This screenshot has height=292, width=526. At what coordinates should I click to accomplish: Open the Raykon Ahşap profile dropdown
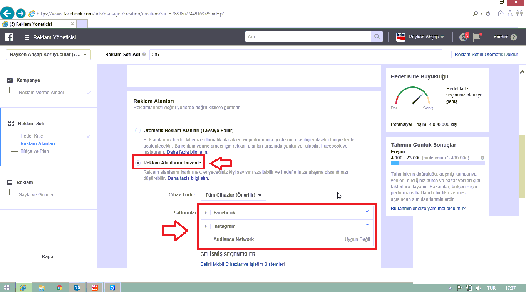426,37
